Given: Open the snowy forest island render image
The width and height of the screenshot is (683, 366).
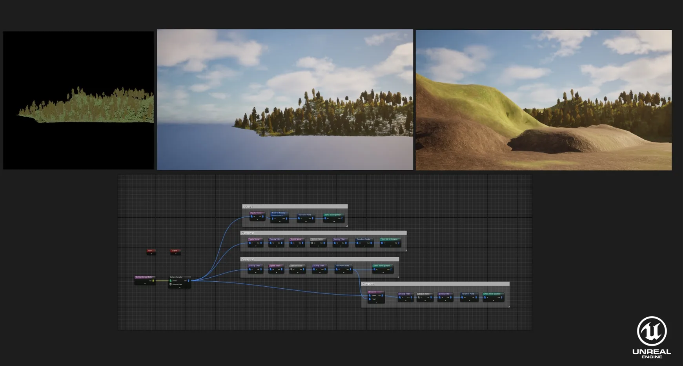Looking at the screenshot, I should [285, 100].
